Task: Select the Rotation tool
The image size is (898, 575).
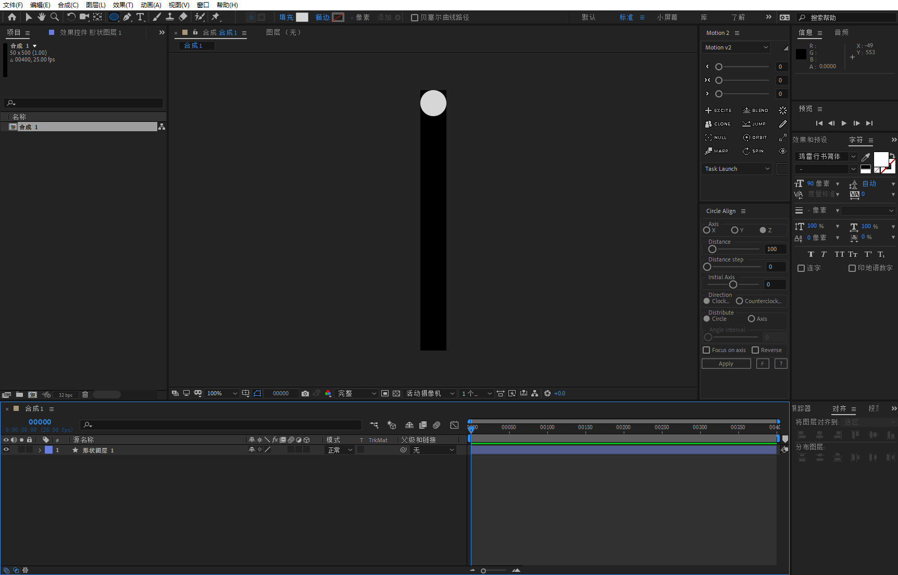Action: (x=71, y=17)
